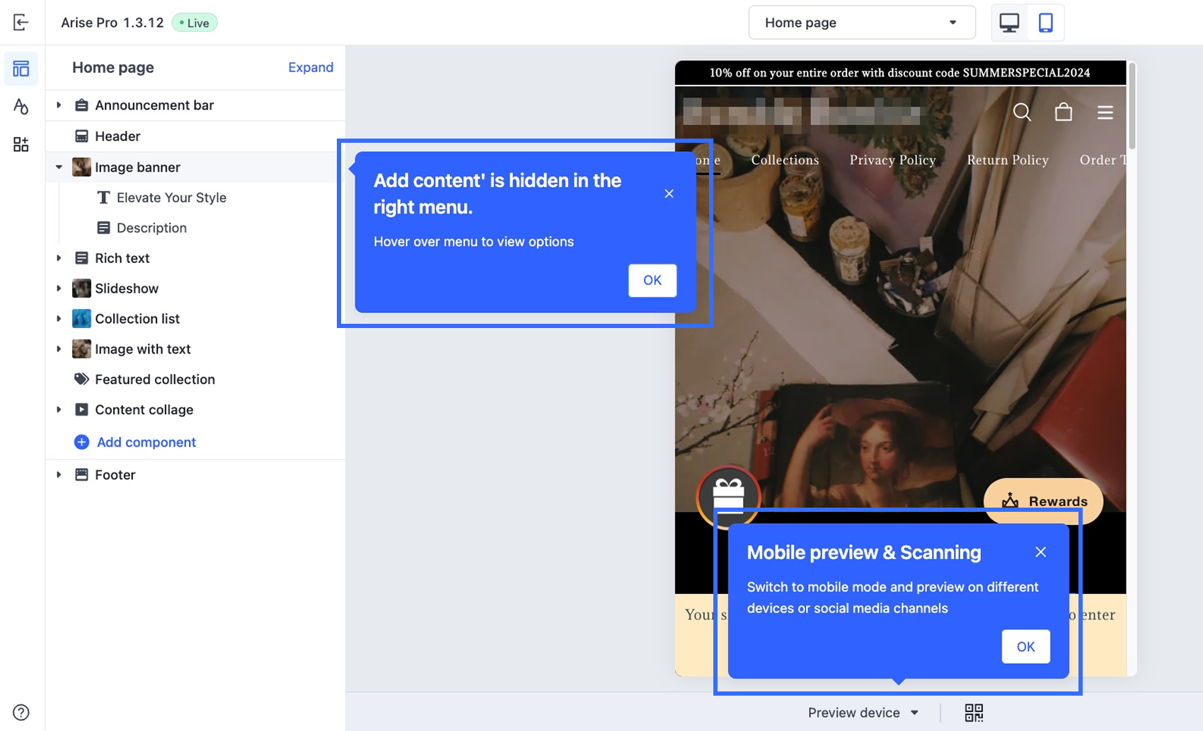
Task: Open Return Policy in the store nav
Action: (x=1008, y=160)
